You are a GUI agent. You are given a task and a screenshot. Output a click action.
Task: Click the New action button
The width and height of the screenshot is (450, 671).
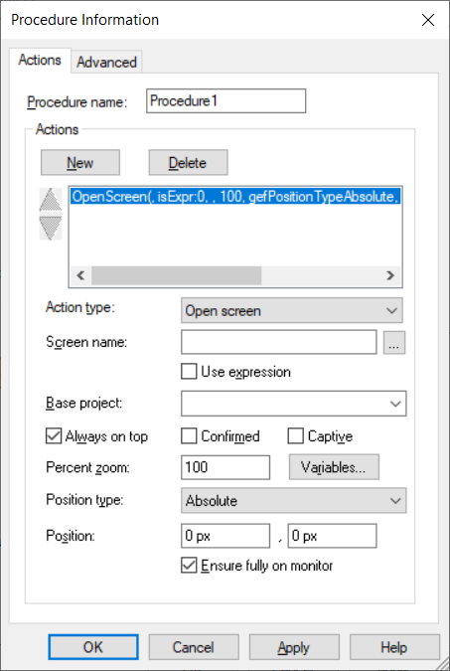pos(80,163)
